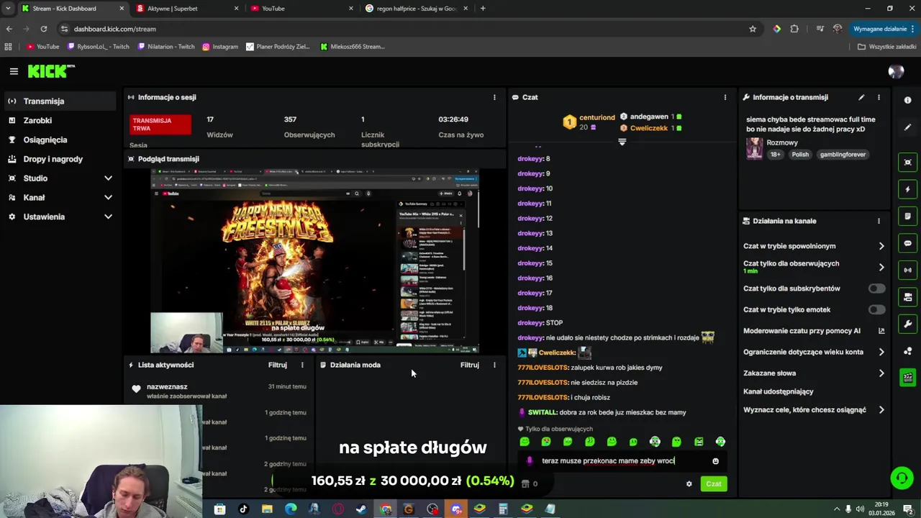
Task: Open the info icon in right sidebar
Action: pos(907,100)
